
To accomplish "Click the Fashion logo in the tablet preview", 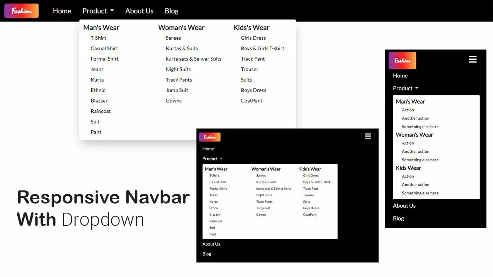I will point(210,137).
